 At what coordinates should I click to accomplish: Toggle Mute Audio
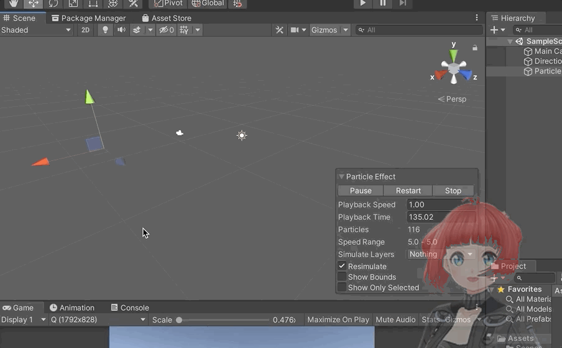pos(395,319)
